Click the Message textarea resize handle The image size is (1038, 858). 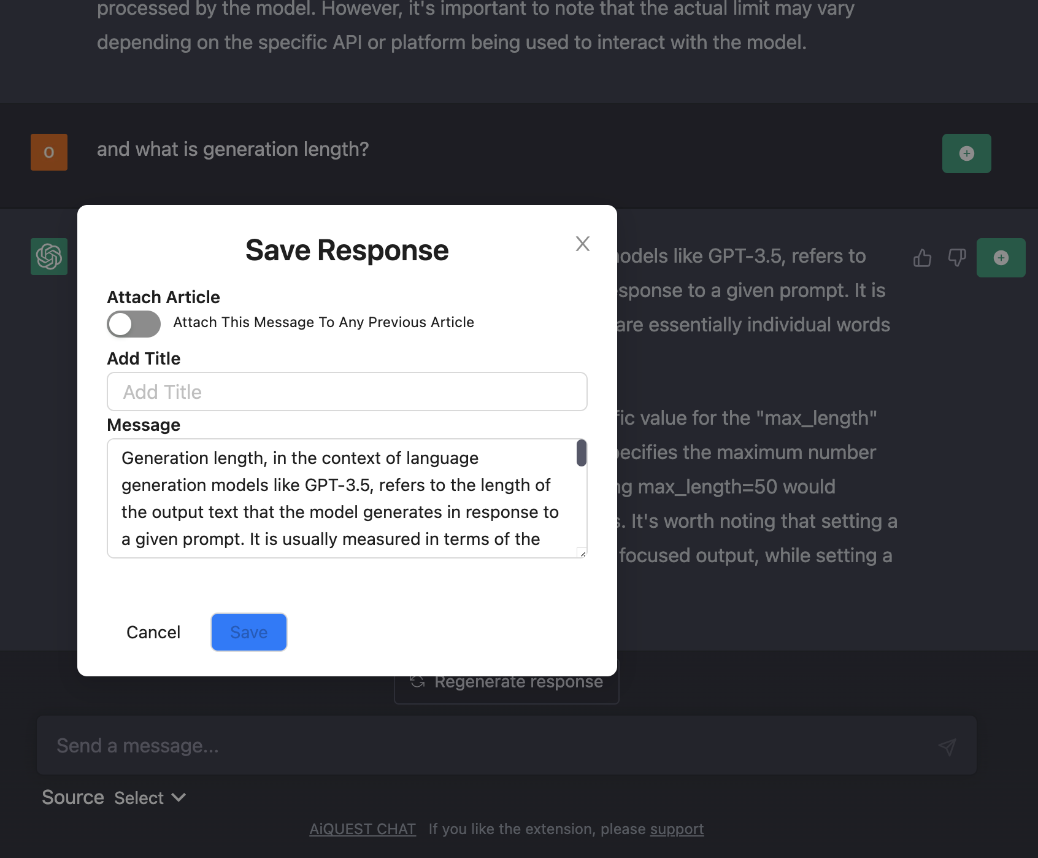point(582,553)
